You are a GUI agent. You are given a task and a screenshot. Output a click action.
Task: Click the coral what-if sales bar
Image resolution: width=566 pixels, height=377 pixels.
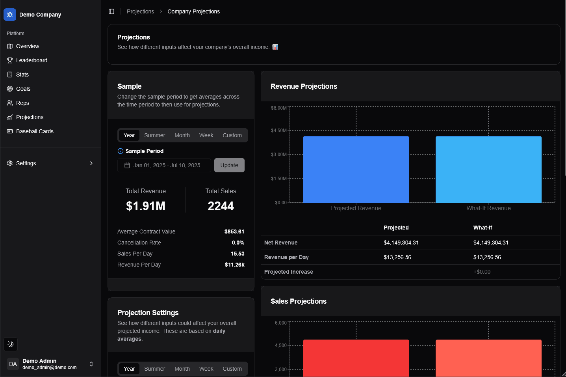click(488, 358)
